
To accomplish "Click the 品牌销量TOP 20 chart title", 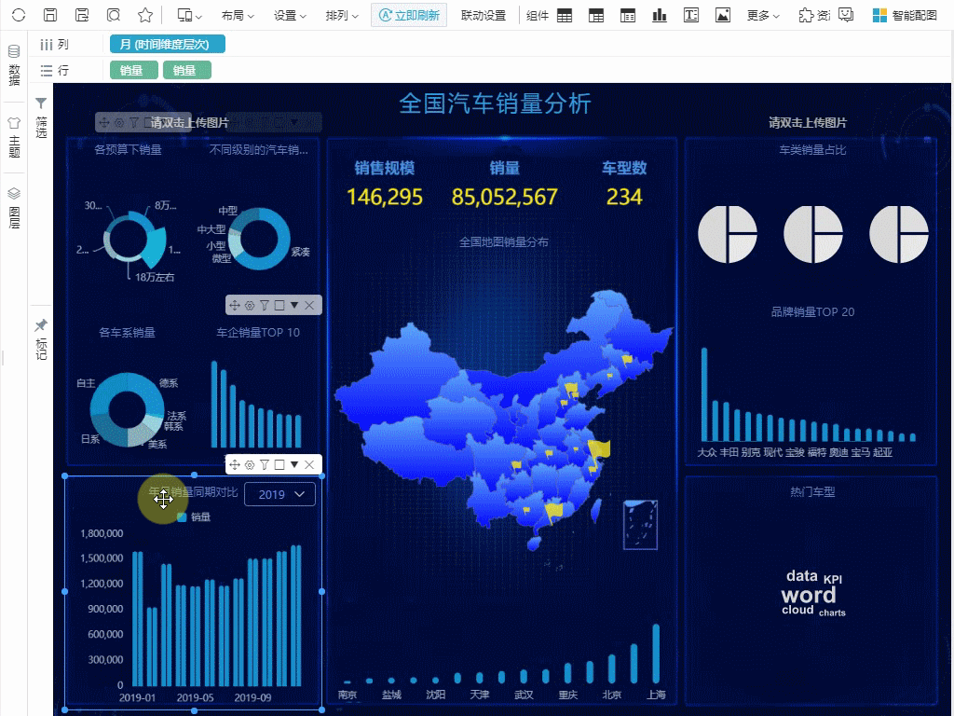I will [x=812, y=311].
